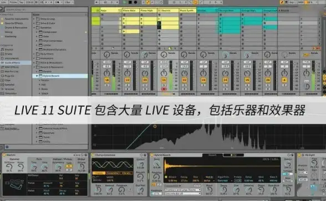Open the 1 Bar quantization dropdown
326x201 pixels.
point(69,2)
